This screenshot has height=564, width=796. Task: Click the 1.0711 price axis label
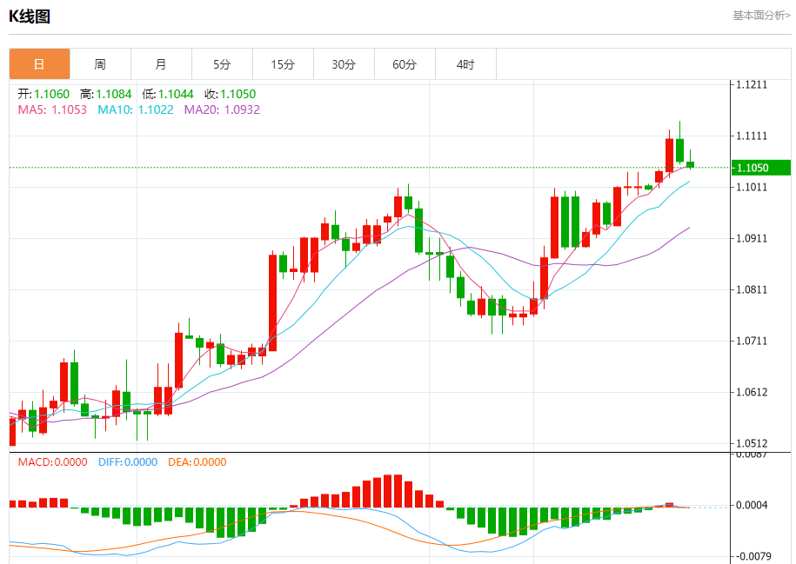pos(752,341)
